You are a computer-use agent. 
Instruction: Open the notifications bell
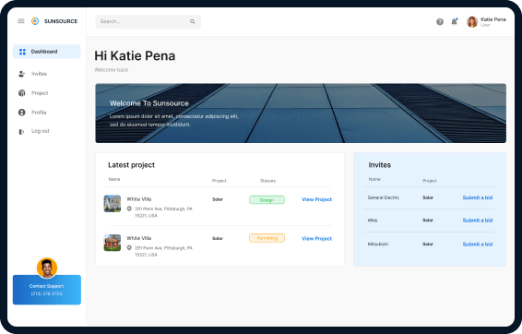tap(454, 21)
